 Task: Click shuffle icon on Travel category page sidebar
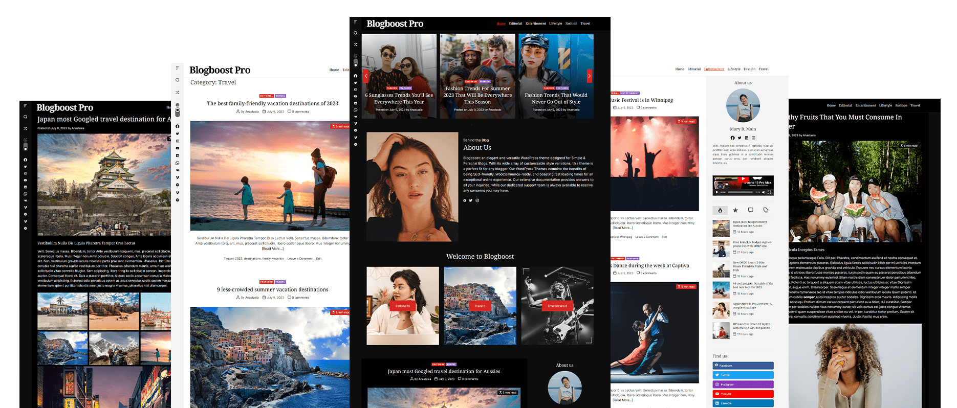pos(177,93)
